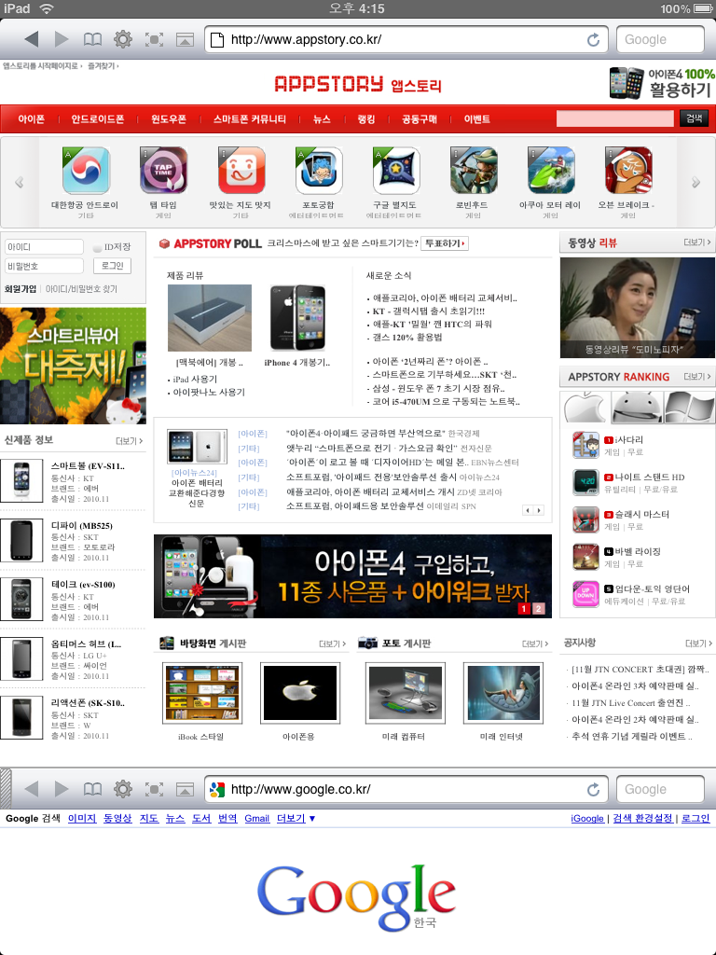Screen dimensions: 716x955
Task: Expand 더보기 for 공지사항
Action: 698,644
